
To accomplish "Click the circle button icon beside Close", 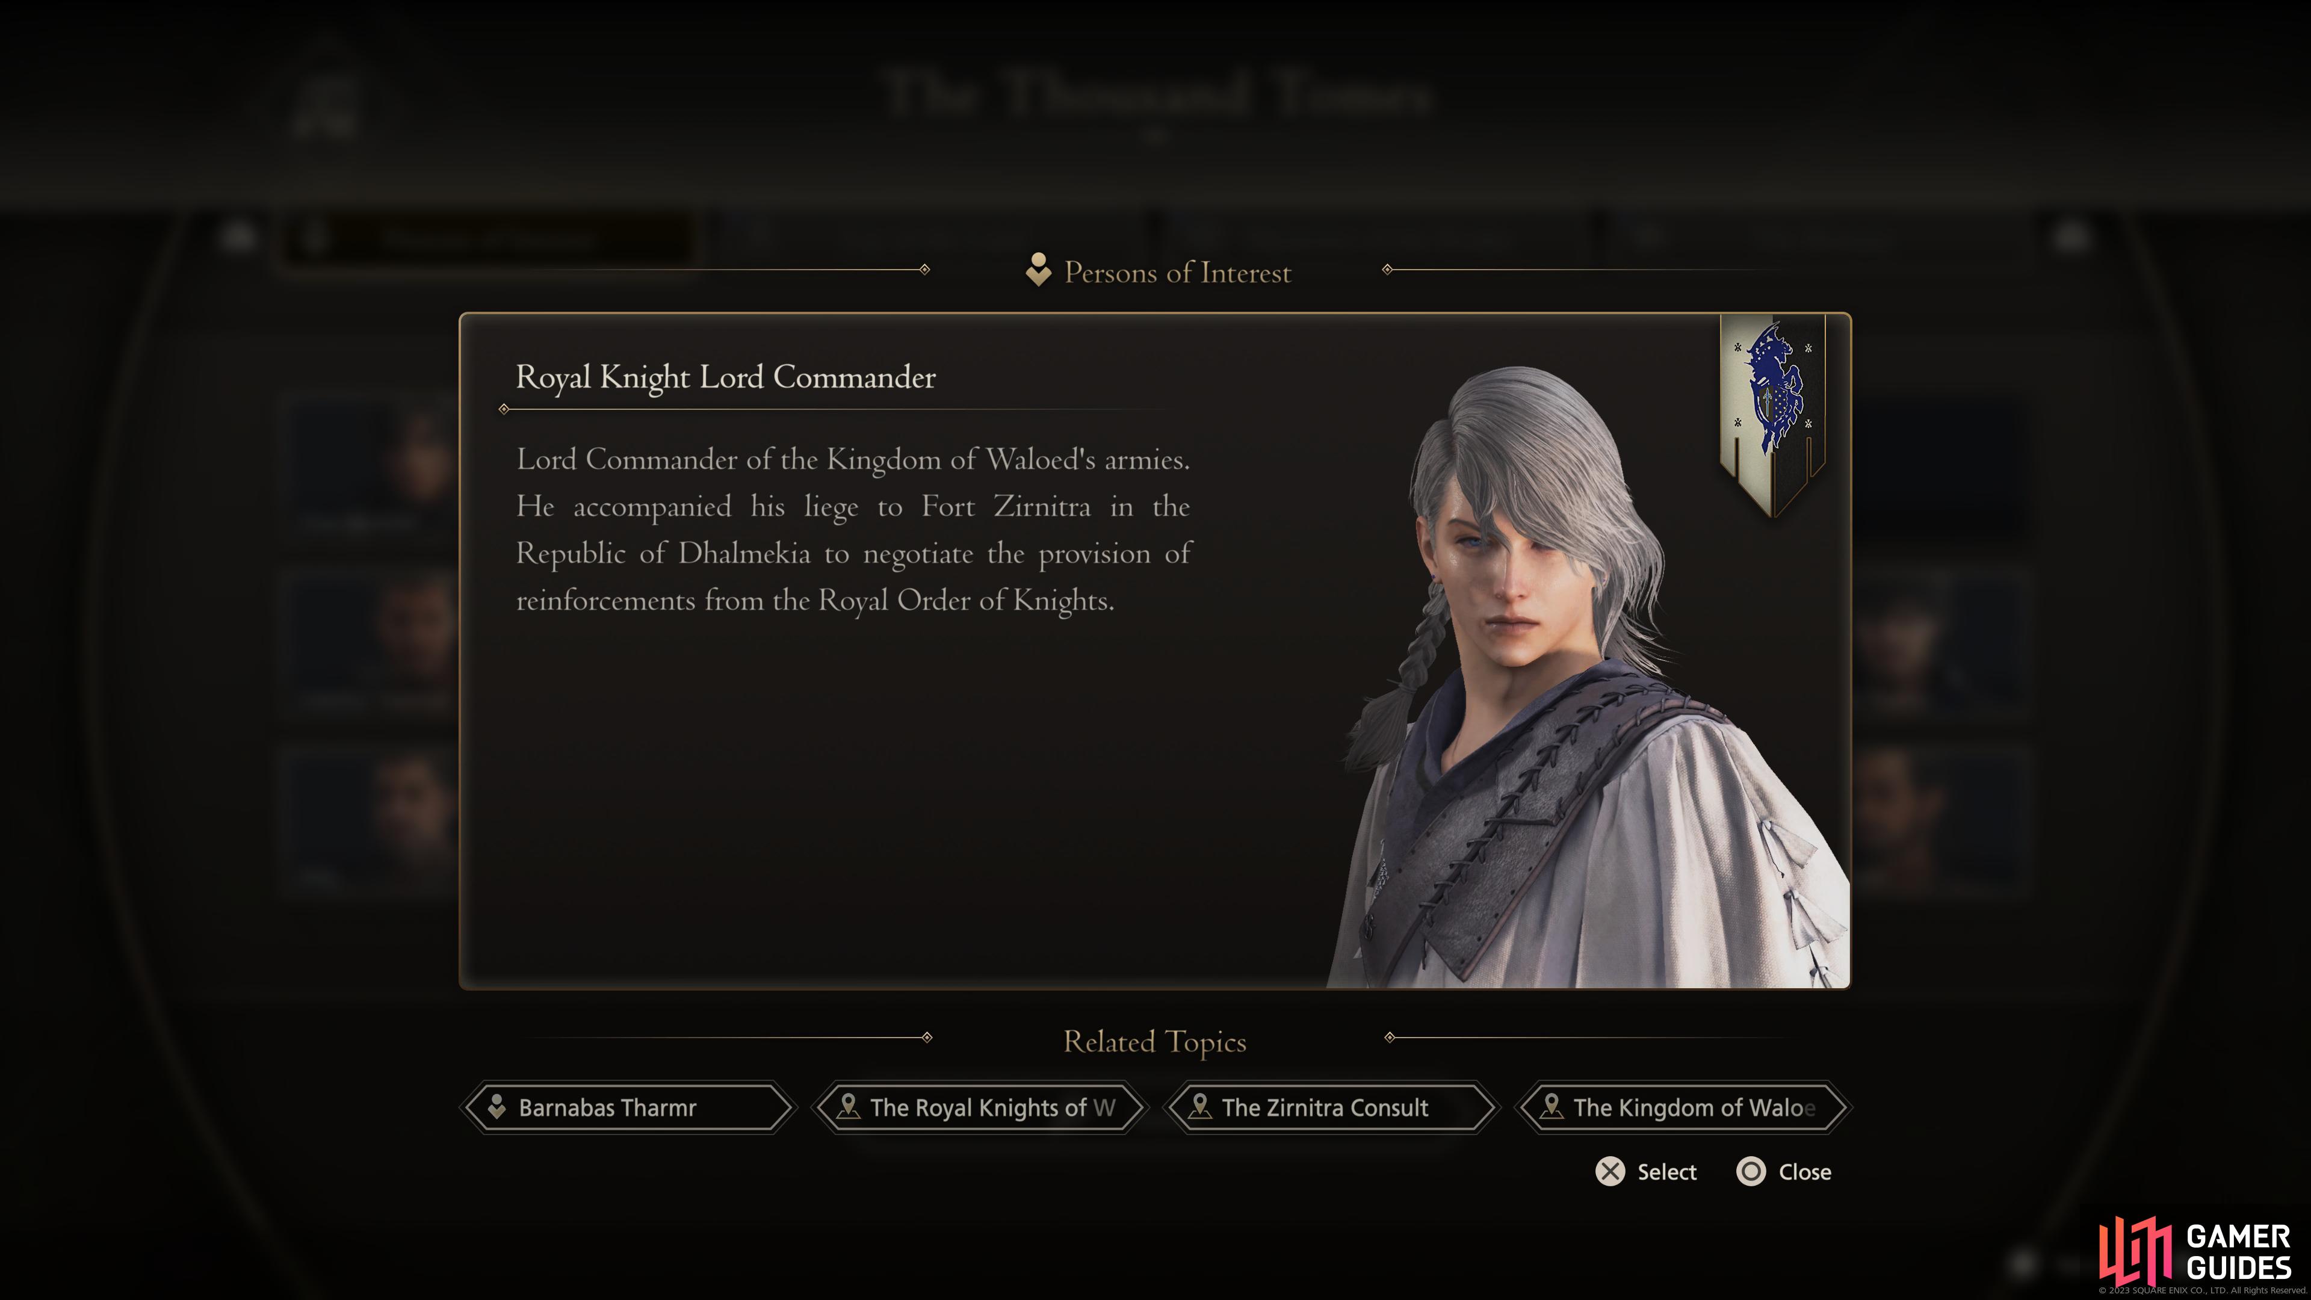I will [1751, 1172].
